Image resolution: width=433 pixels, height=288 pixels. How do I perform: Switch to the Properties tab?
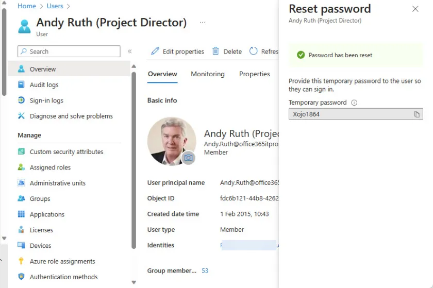click(254, 74)
